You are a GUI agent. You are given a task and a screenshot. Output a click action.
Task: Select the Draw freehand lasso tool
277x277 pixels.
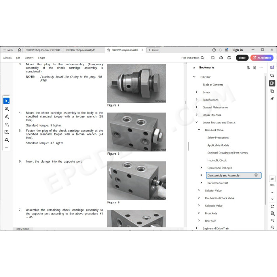click(7, 124)
